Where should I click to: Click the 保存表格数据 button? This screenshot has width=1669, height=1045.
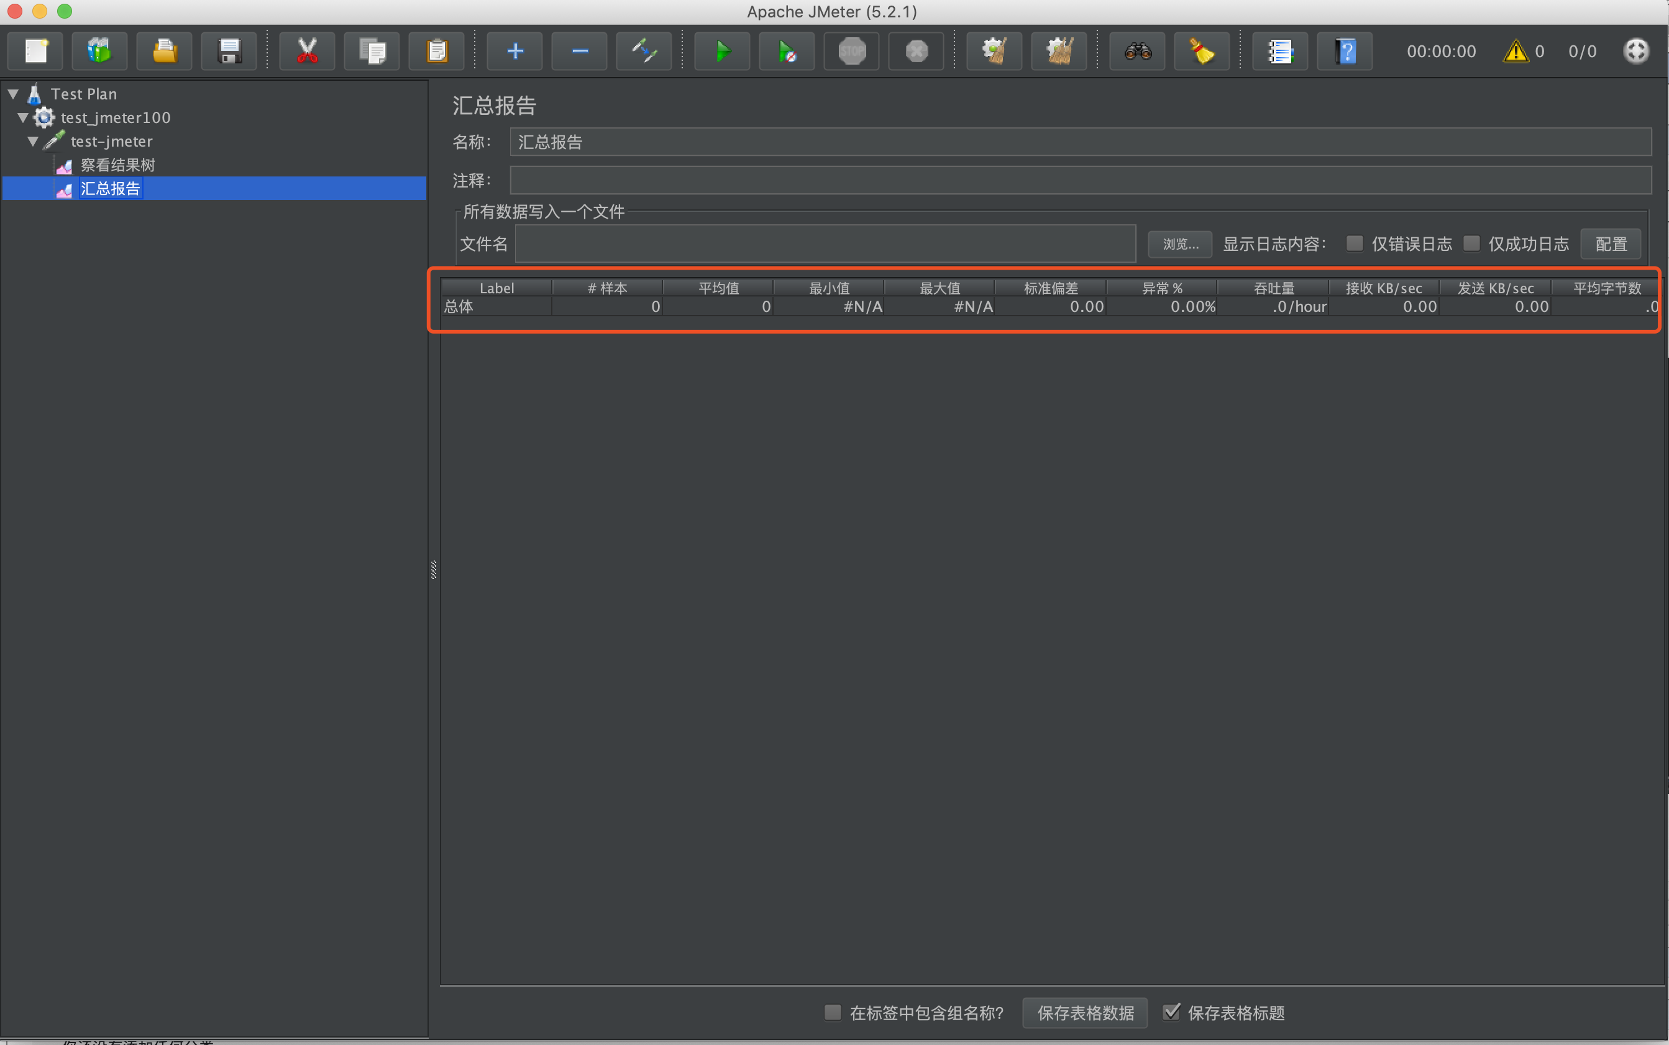pos(1085,1013)
